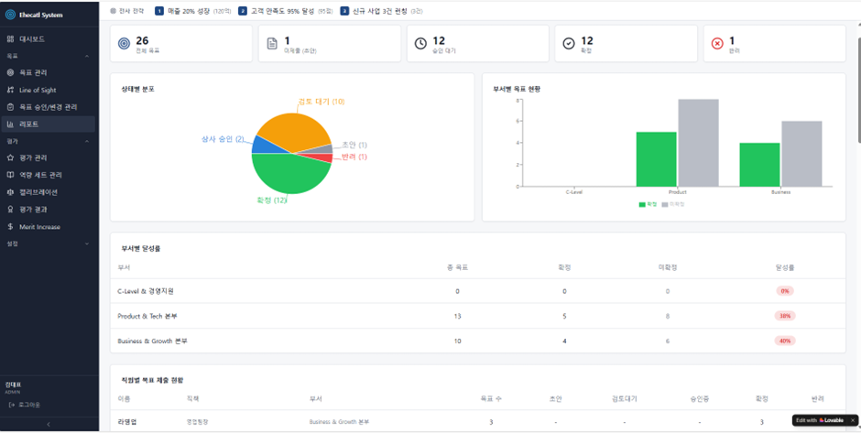861x433 pixels.
Task: Select the 리포트 chart icon
Action: coord(10,124)
